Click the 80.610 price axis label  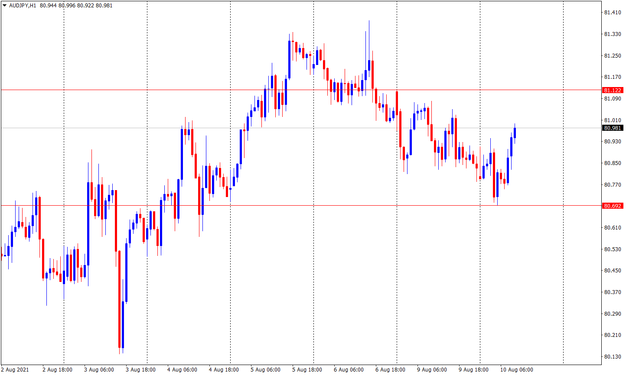[x=613, y=228]
